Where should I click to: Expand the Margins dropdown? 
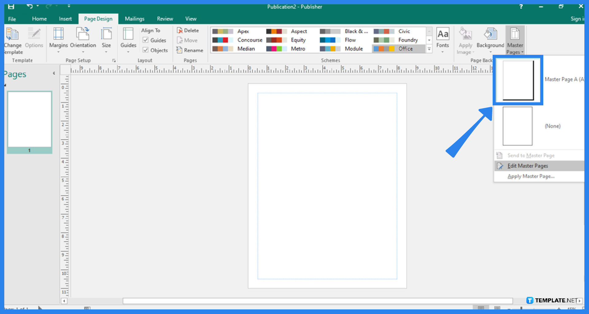pos(58,52)
